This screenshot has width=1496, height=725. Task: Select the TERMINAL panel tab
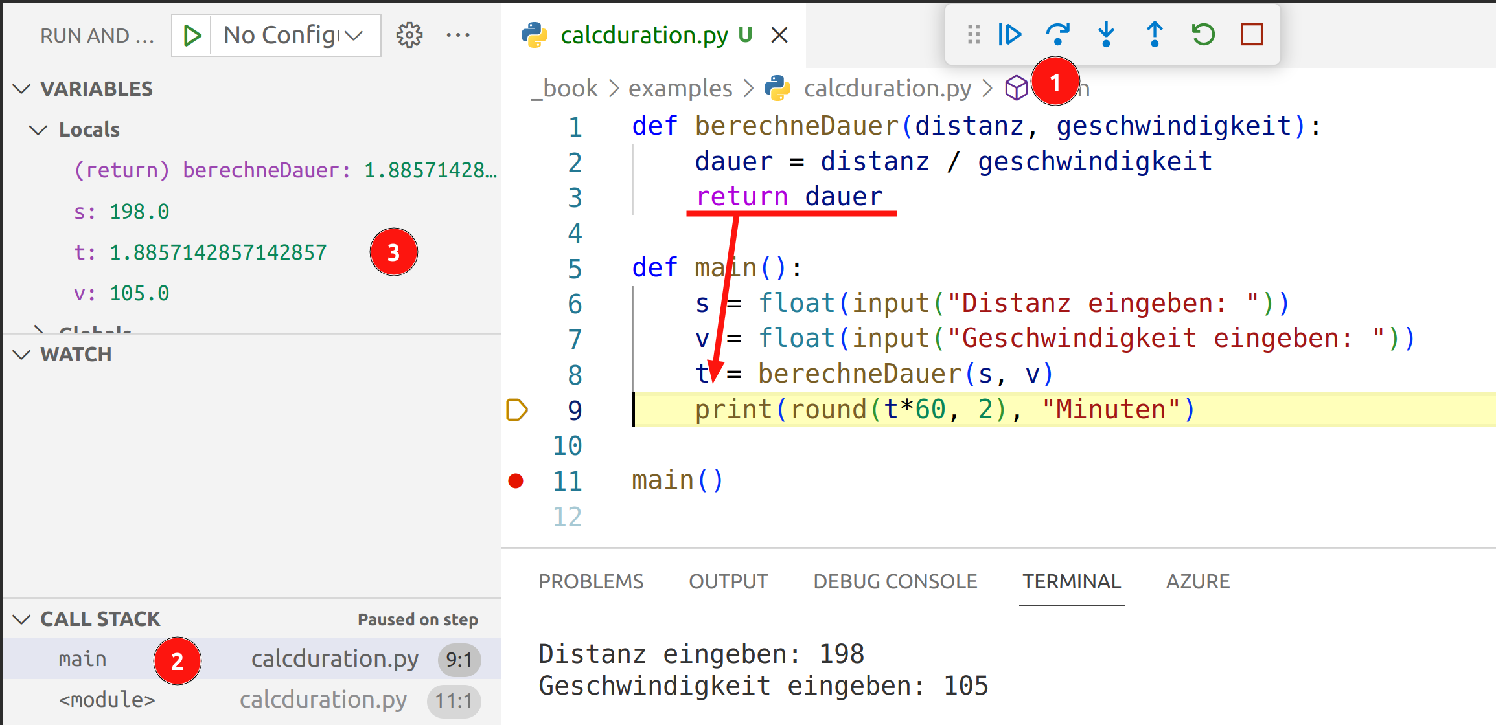[1072, 581]
